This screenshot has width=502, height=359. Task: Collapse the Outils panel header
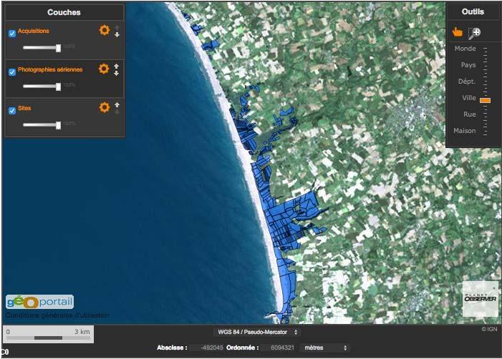click(x=472, y=11)
